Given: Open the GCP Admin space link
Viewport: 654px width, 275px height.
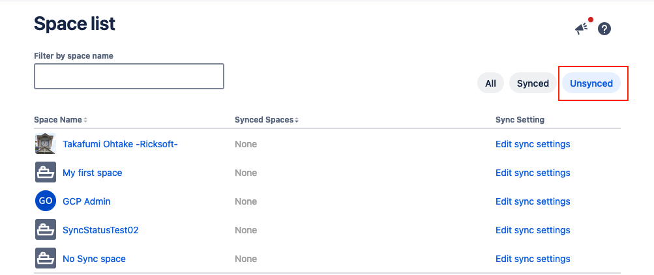Looking at the screenshot, I should coord(87,201).
